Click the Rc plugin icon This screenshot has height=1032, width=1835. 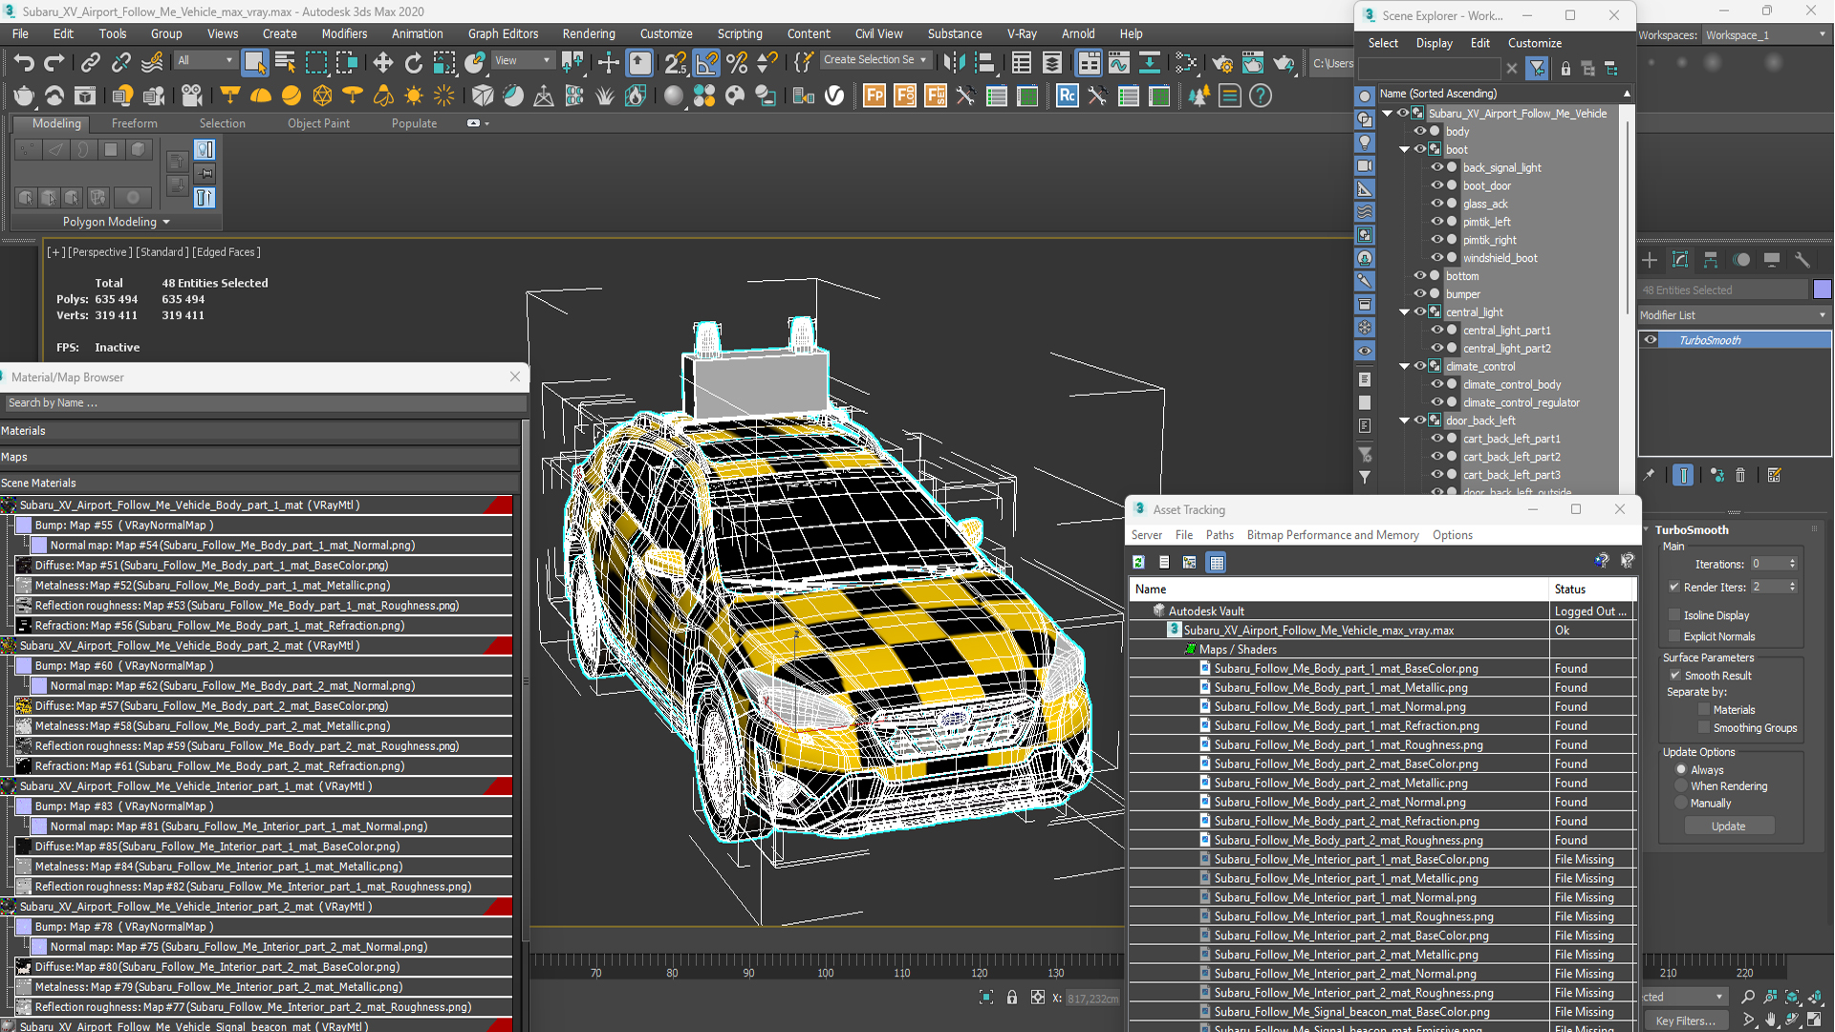coord(1067,96)
